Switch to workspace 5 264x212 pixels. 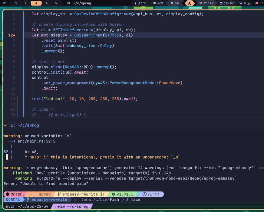56,3
